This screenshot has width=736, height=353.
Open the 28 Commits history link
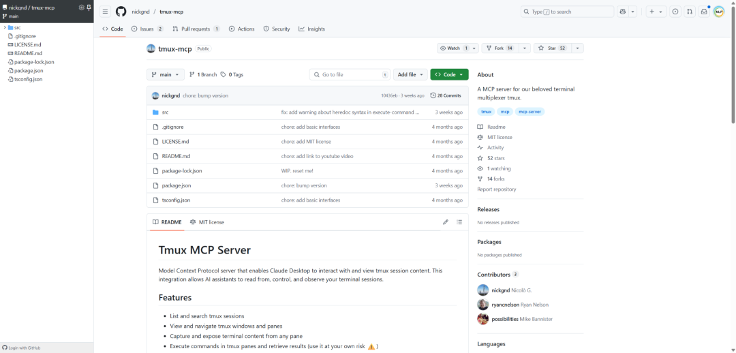[x=446, y=95]
